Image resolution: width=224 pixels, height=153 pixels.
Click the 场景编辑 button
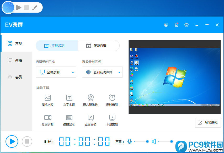[x=208, y=122]
